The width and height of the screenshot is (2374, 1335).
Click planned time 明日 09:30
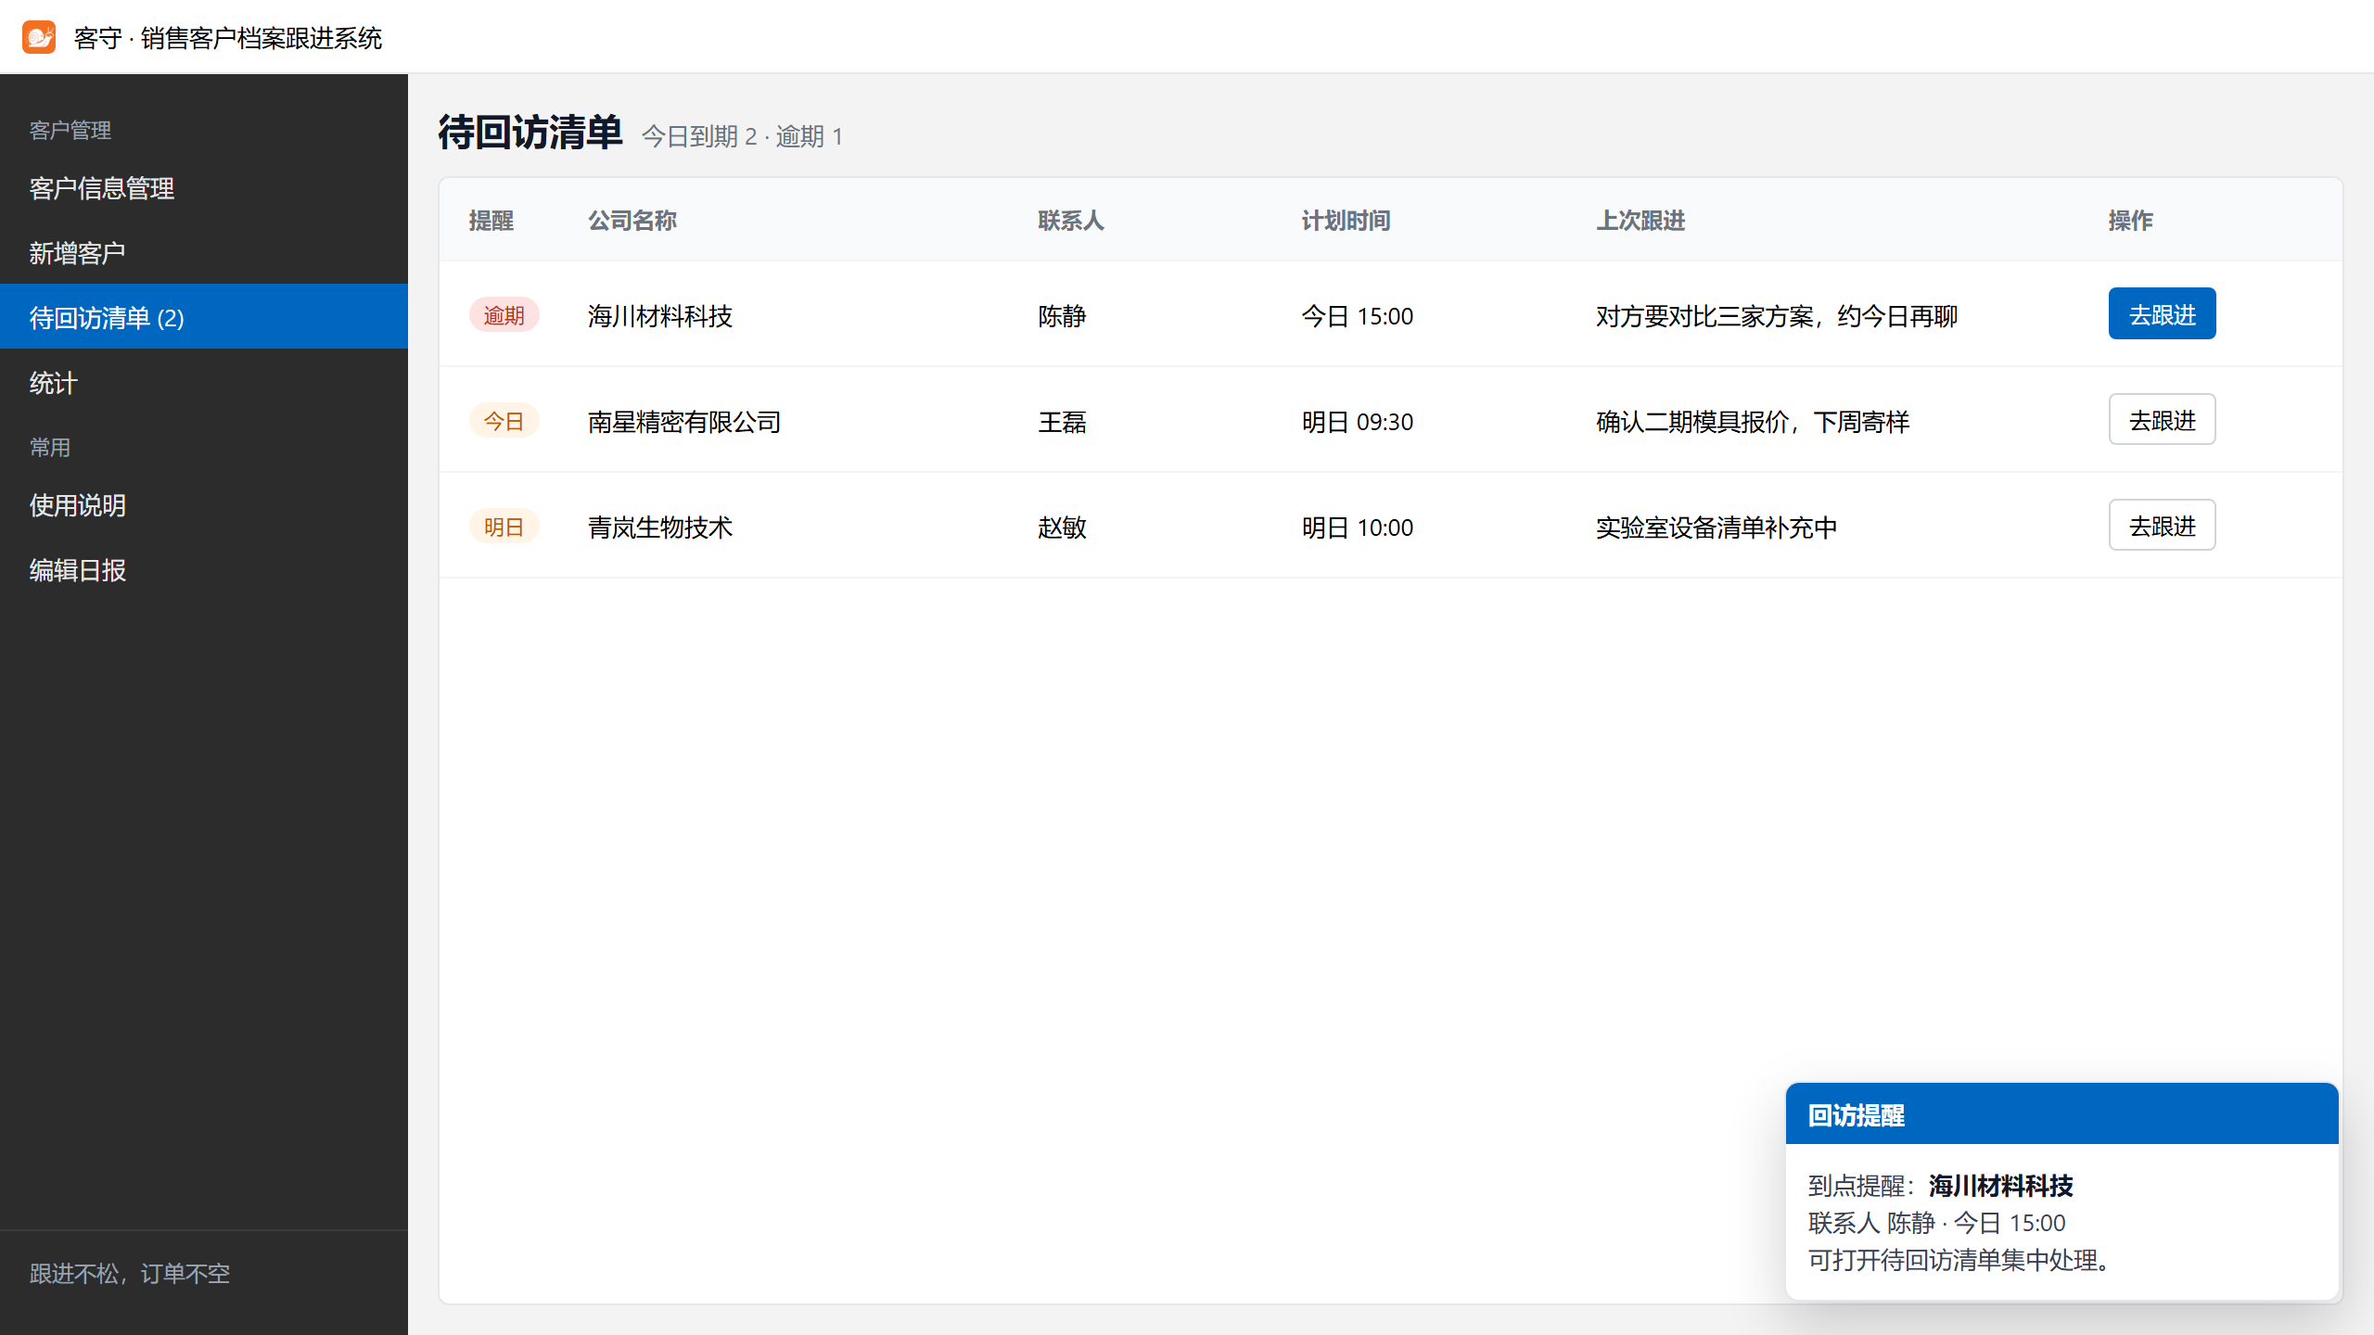click(x=1358, y=422)
